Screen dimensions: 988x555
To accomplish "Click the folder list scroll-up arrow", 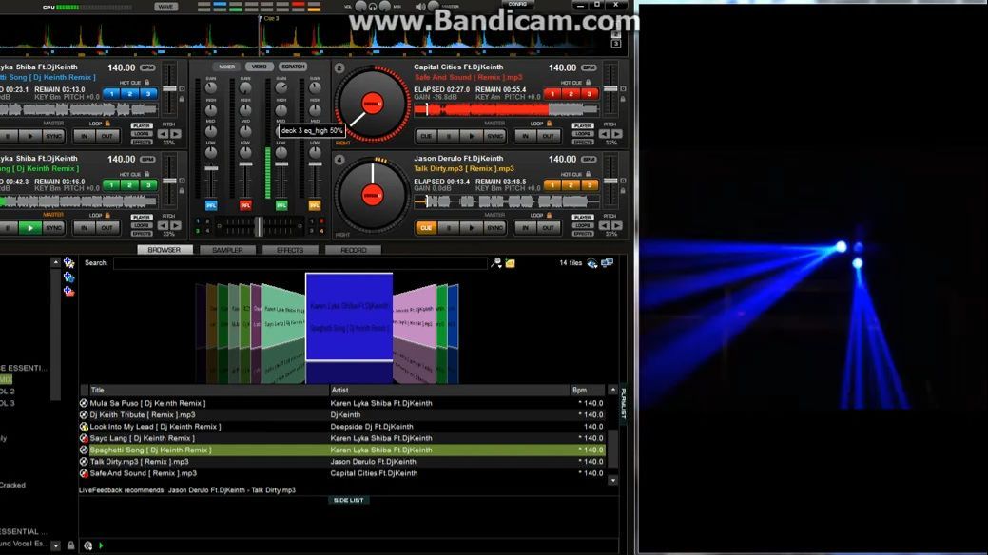I will (x=55, y=262).
